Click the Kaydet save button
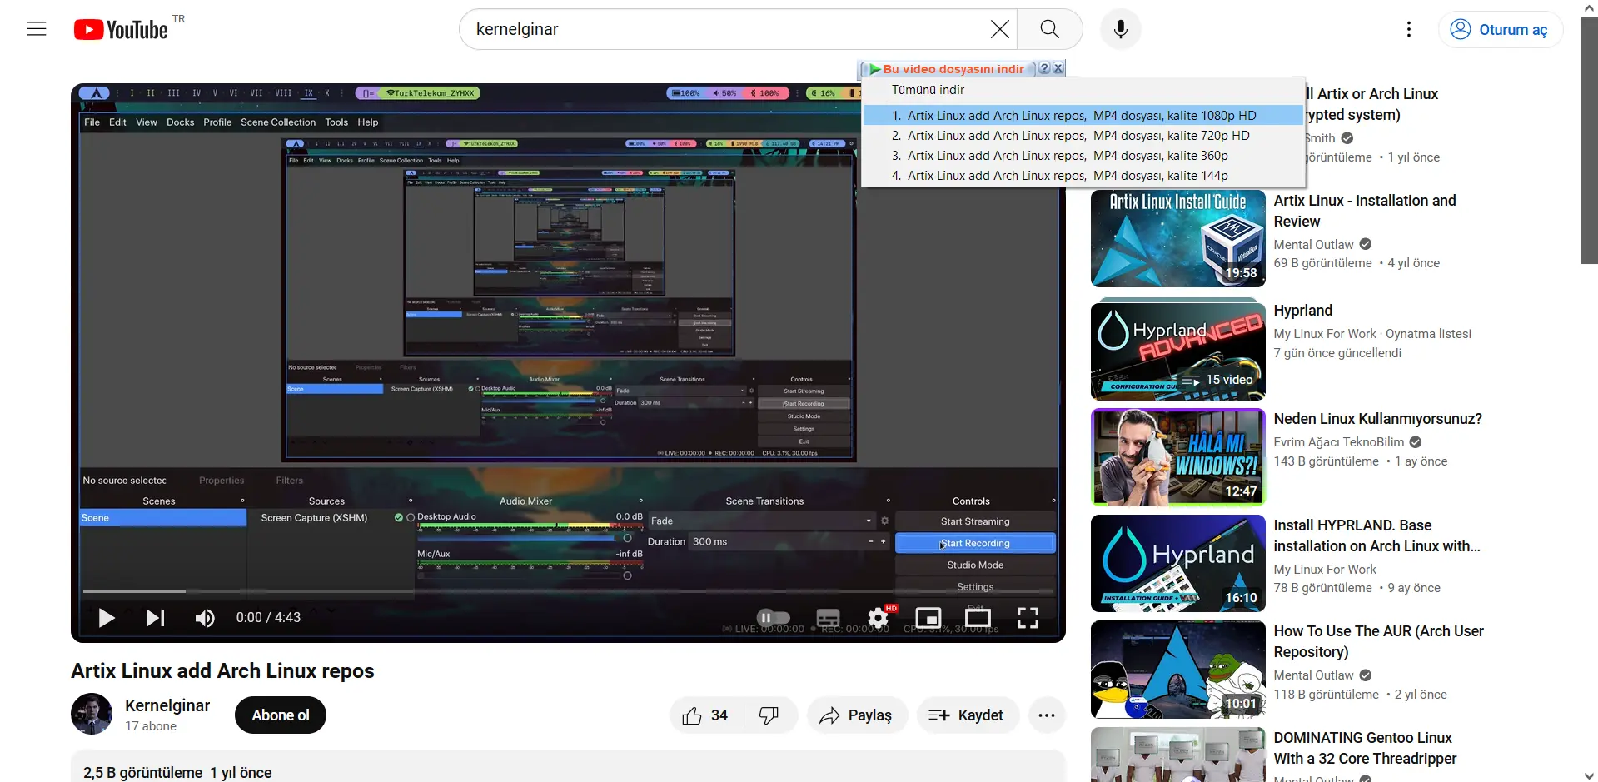The width and height of the screenshot is (1598, 782). [x=968, y=715]
